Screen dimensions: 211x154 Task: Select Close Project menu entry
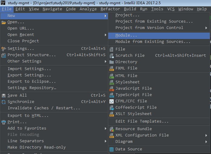[54, 41]
